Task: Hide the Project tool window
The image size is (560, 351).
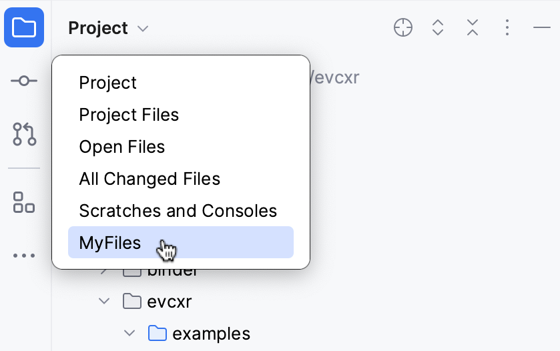Action: click(541, 27)
